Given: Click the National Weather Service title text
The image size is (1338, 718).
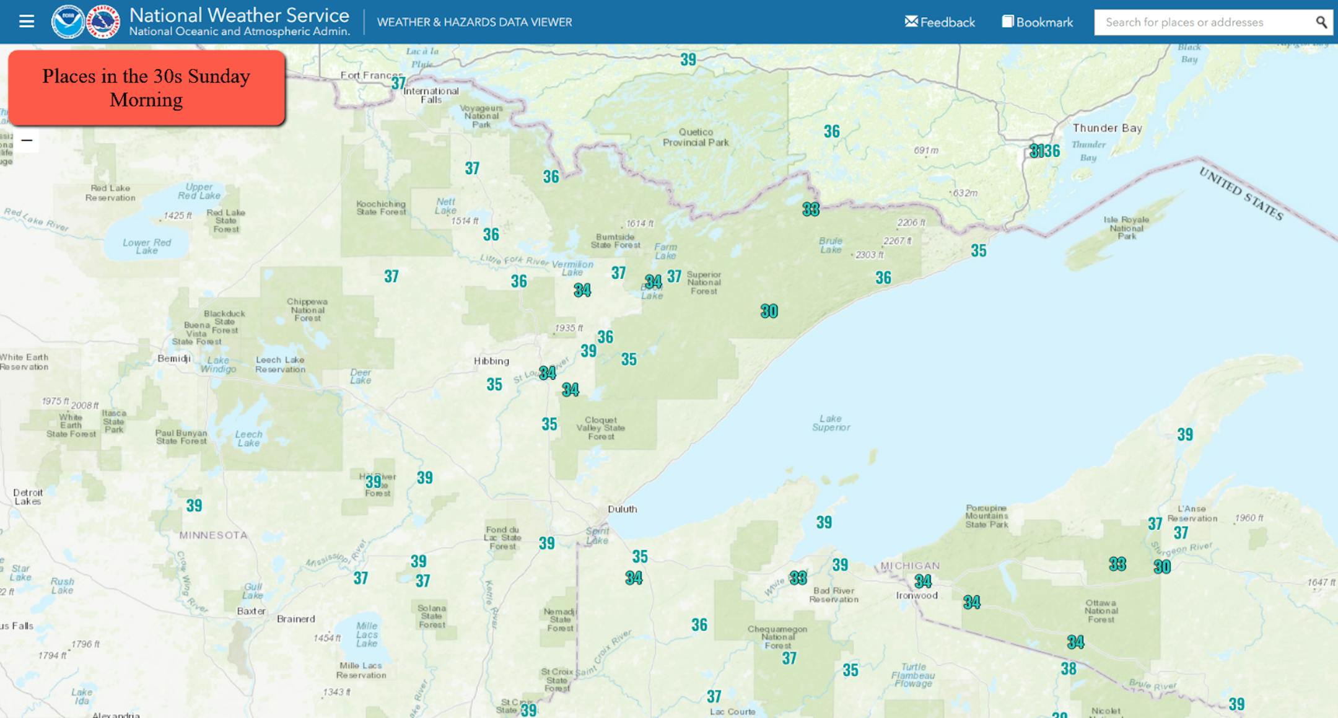Looking at the screenshot, I should click(x=239, y=15).
